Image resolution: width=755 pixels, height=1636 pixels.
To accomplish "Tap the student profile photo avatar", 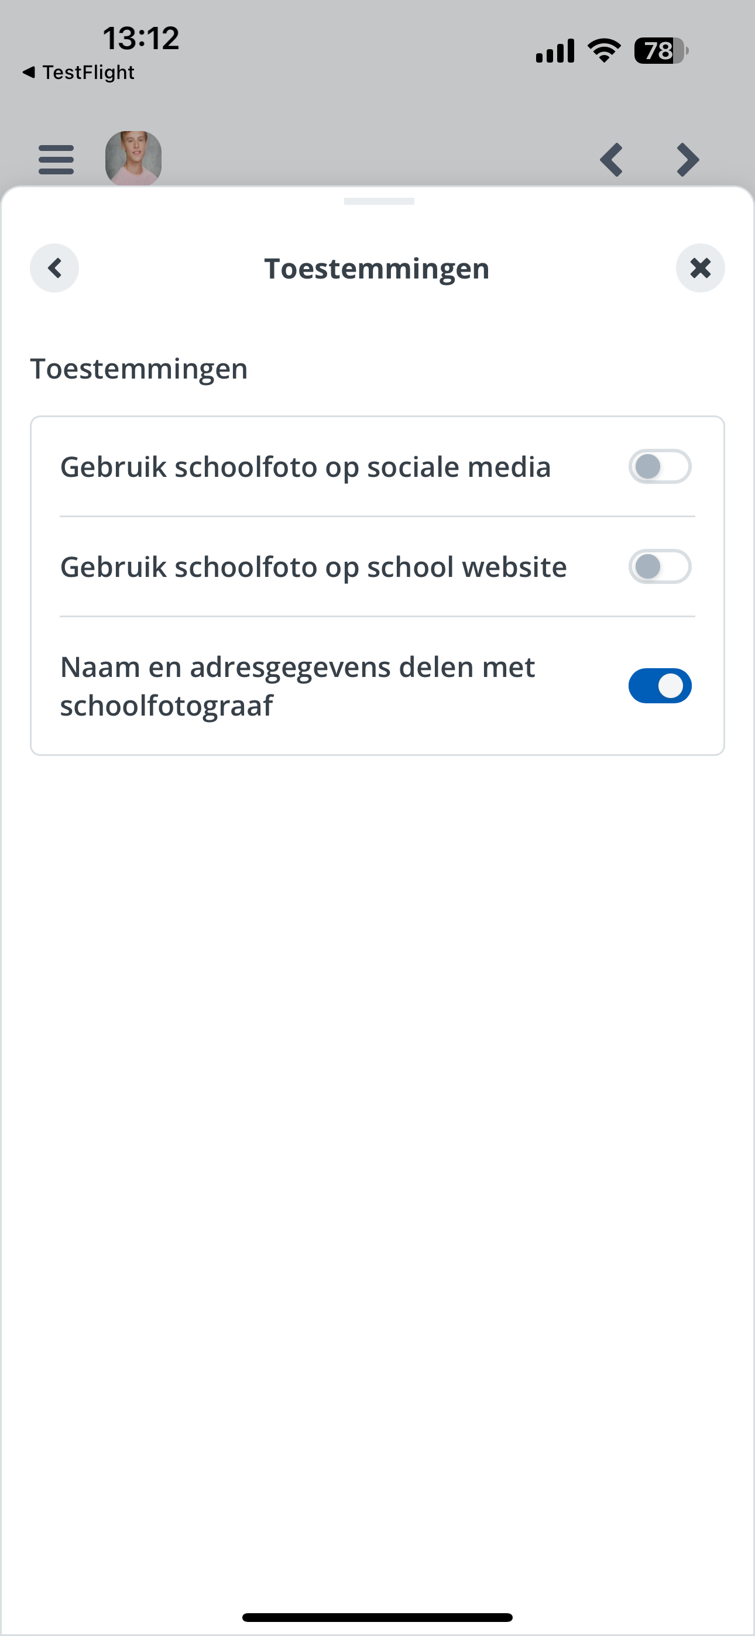I will point(133,158).
